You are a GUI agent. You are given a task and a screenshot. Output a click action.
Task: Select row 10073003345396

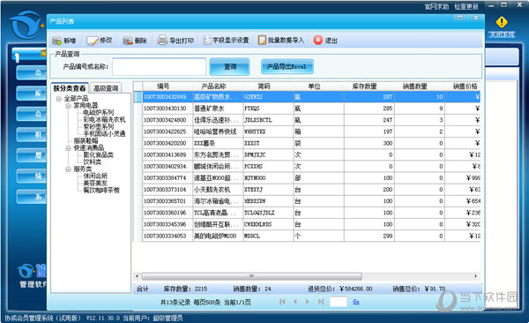307,224
